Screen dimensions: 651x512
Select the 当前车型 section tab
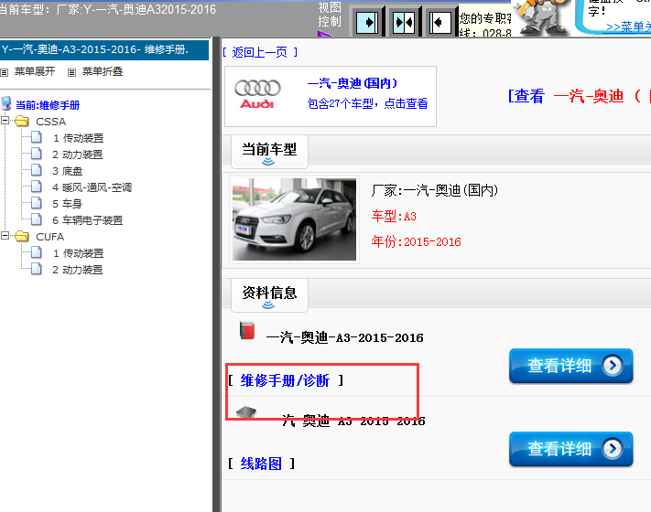tap(269, 152)
